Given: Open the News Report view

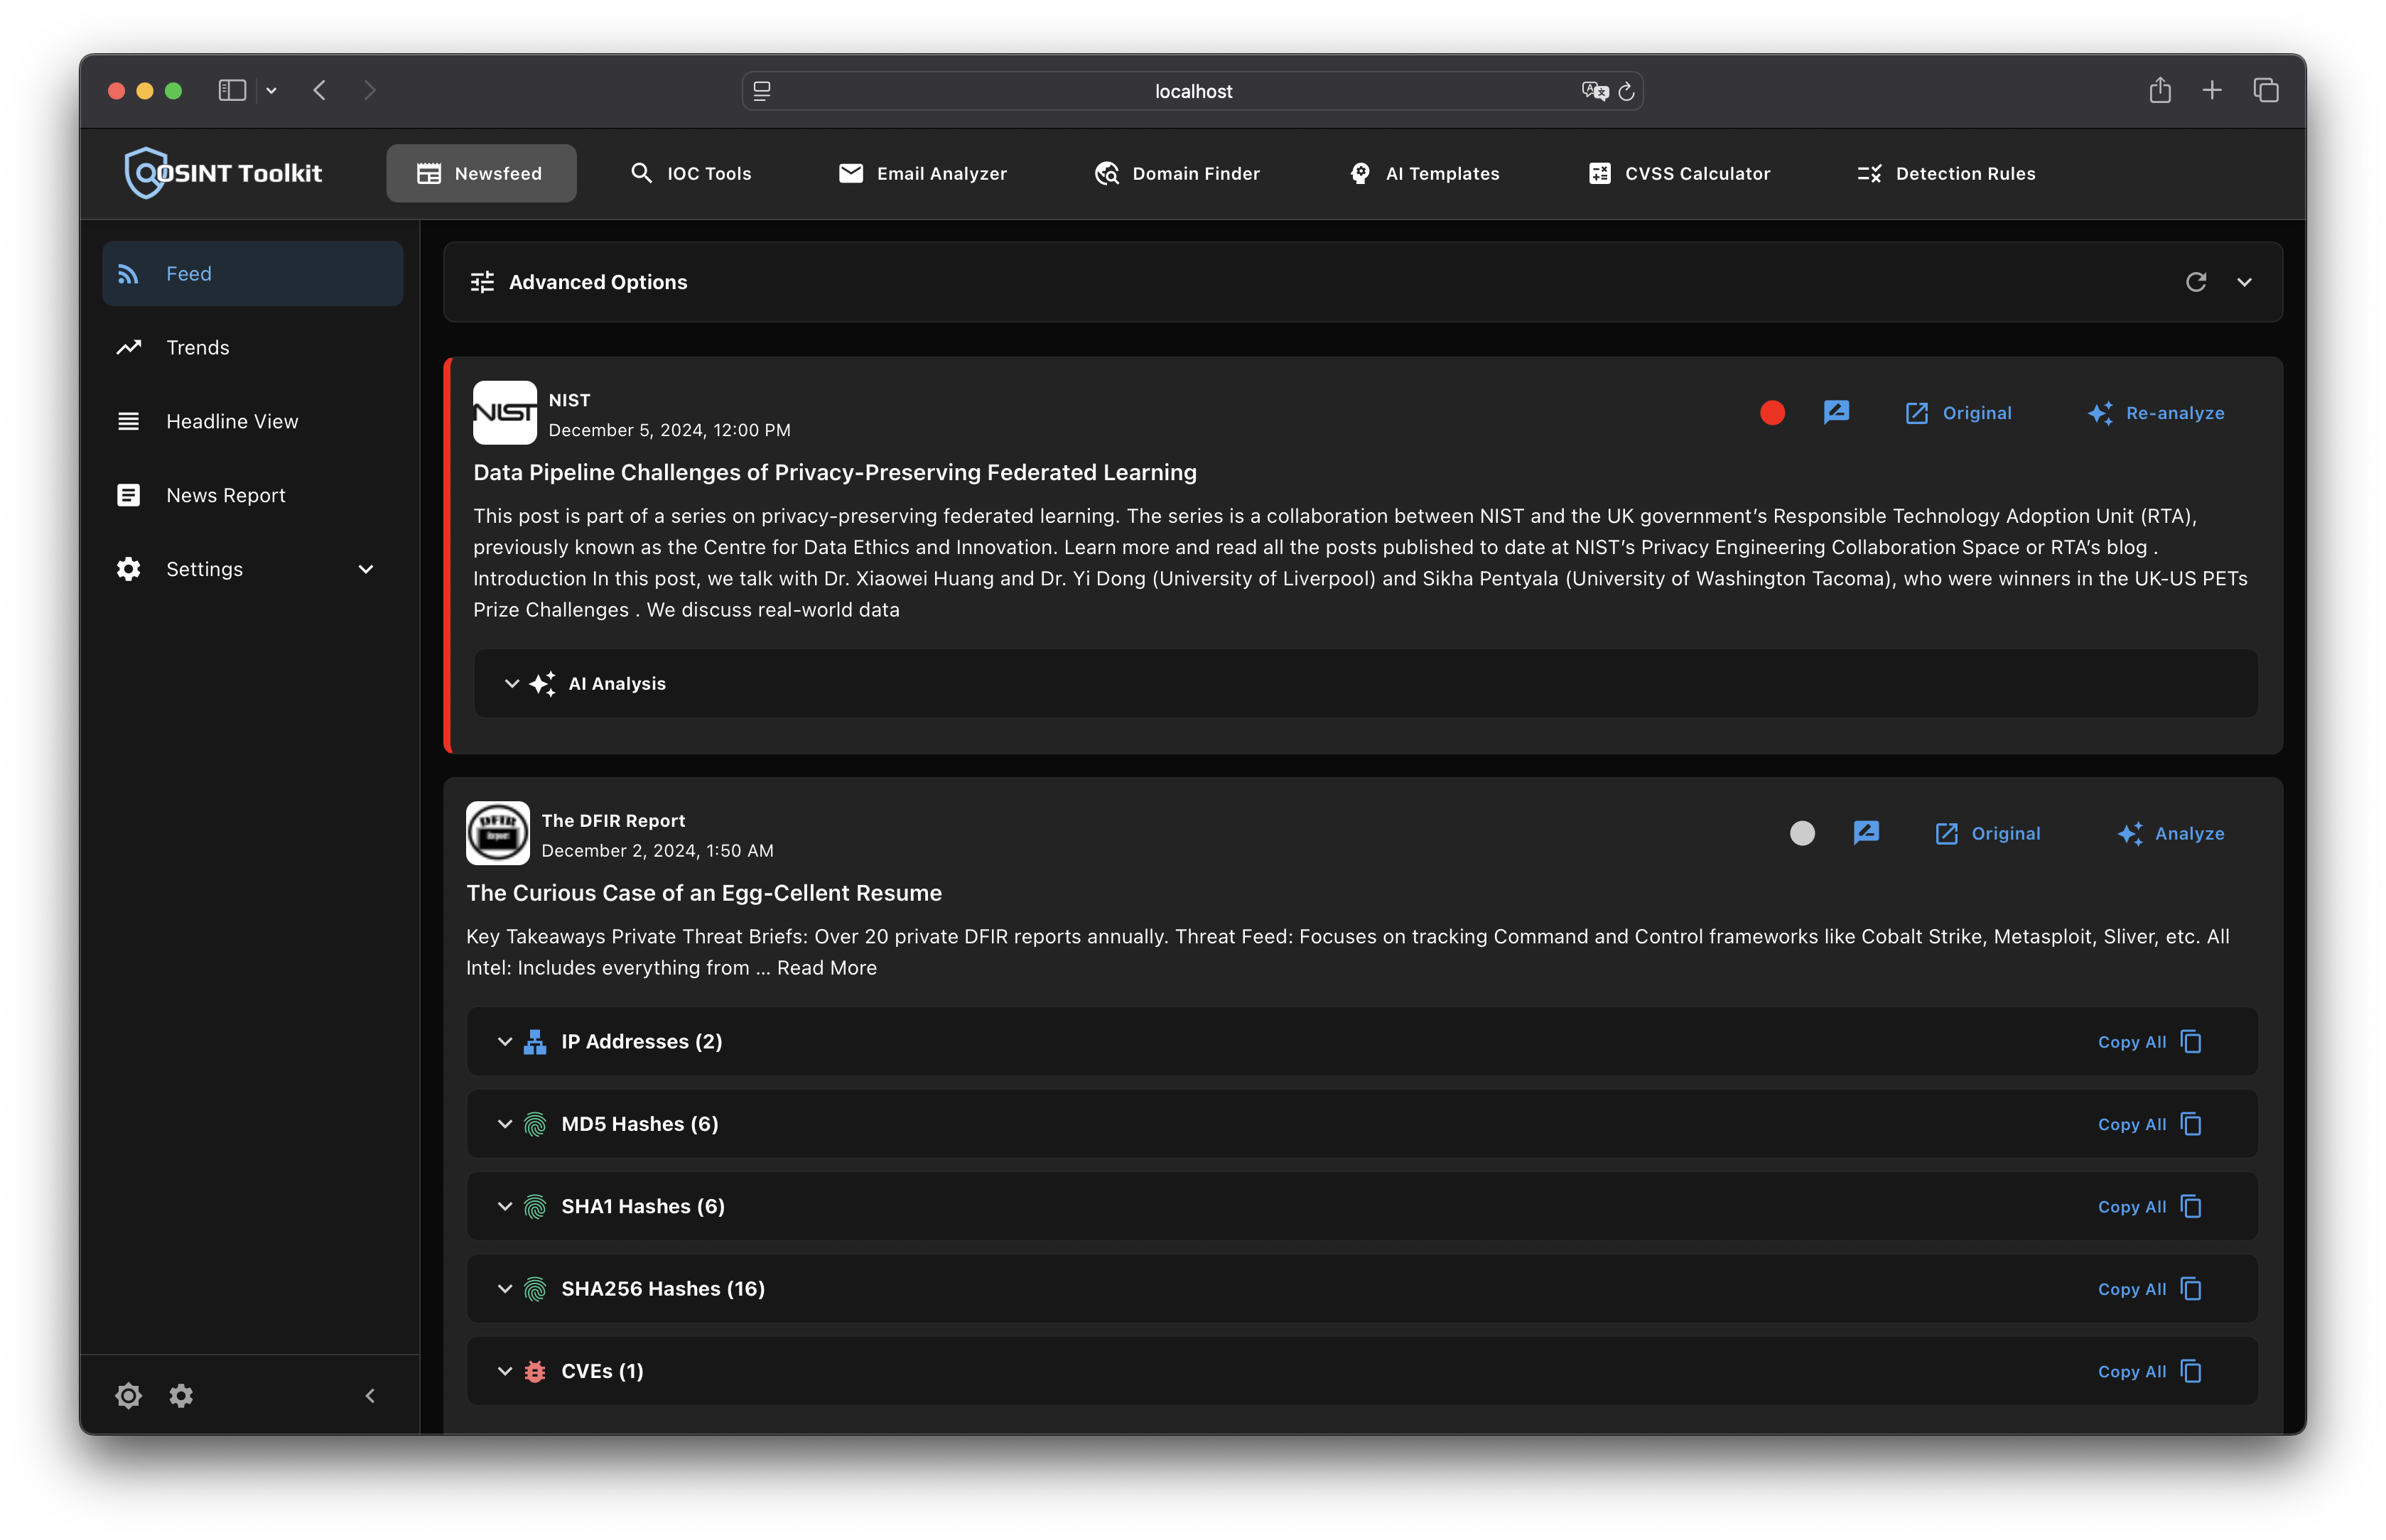Looking at the screenshot, I should 225,494.
